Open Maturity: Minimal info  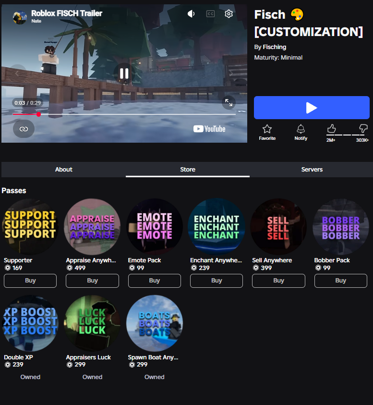tap(278, 58)
